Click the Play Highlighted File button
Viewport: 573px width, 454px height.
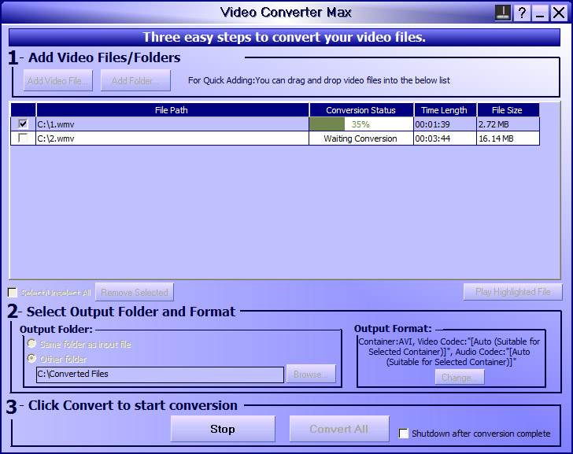(512, 292)
